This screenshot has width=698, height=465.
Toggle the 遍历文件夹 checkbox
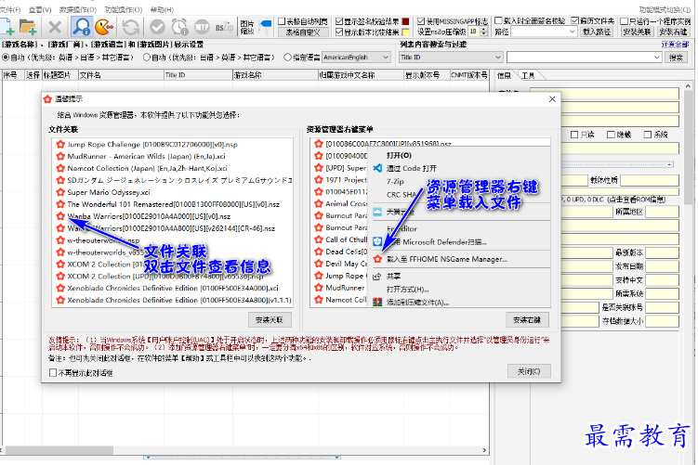tap(574, 20)
